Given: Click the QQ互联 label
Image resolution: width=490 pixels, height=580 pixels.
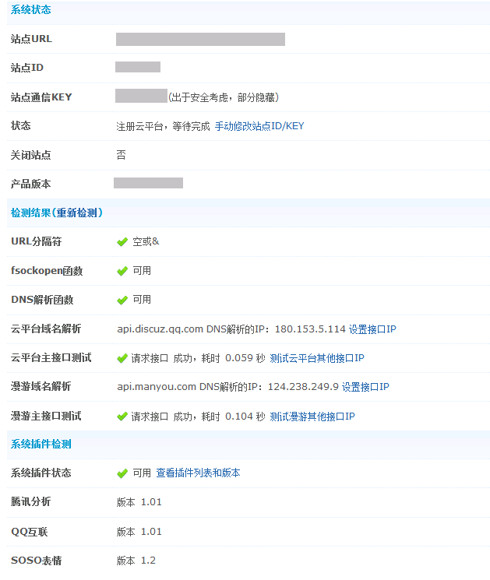Looking at the screenshot, I should tap(30, 532).
